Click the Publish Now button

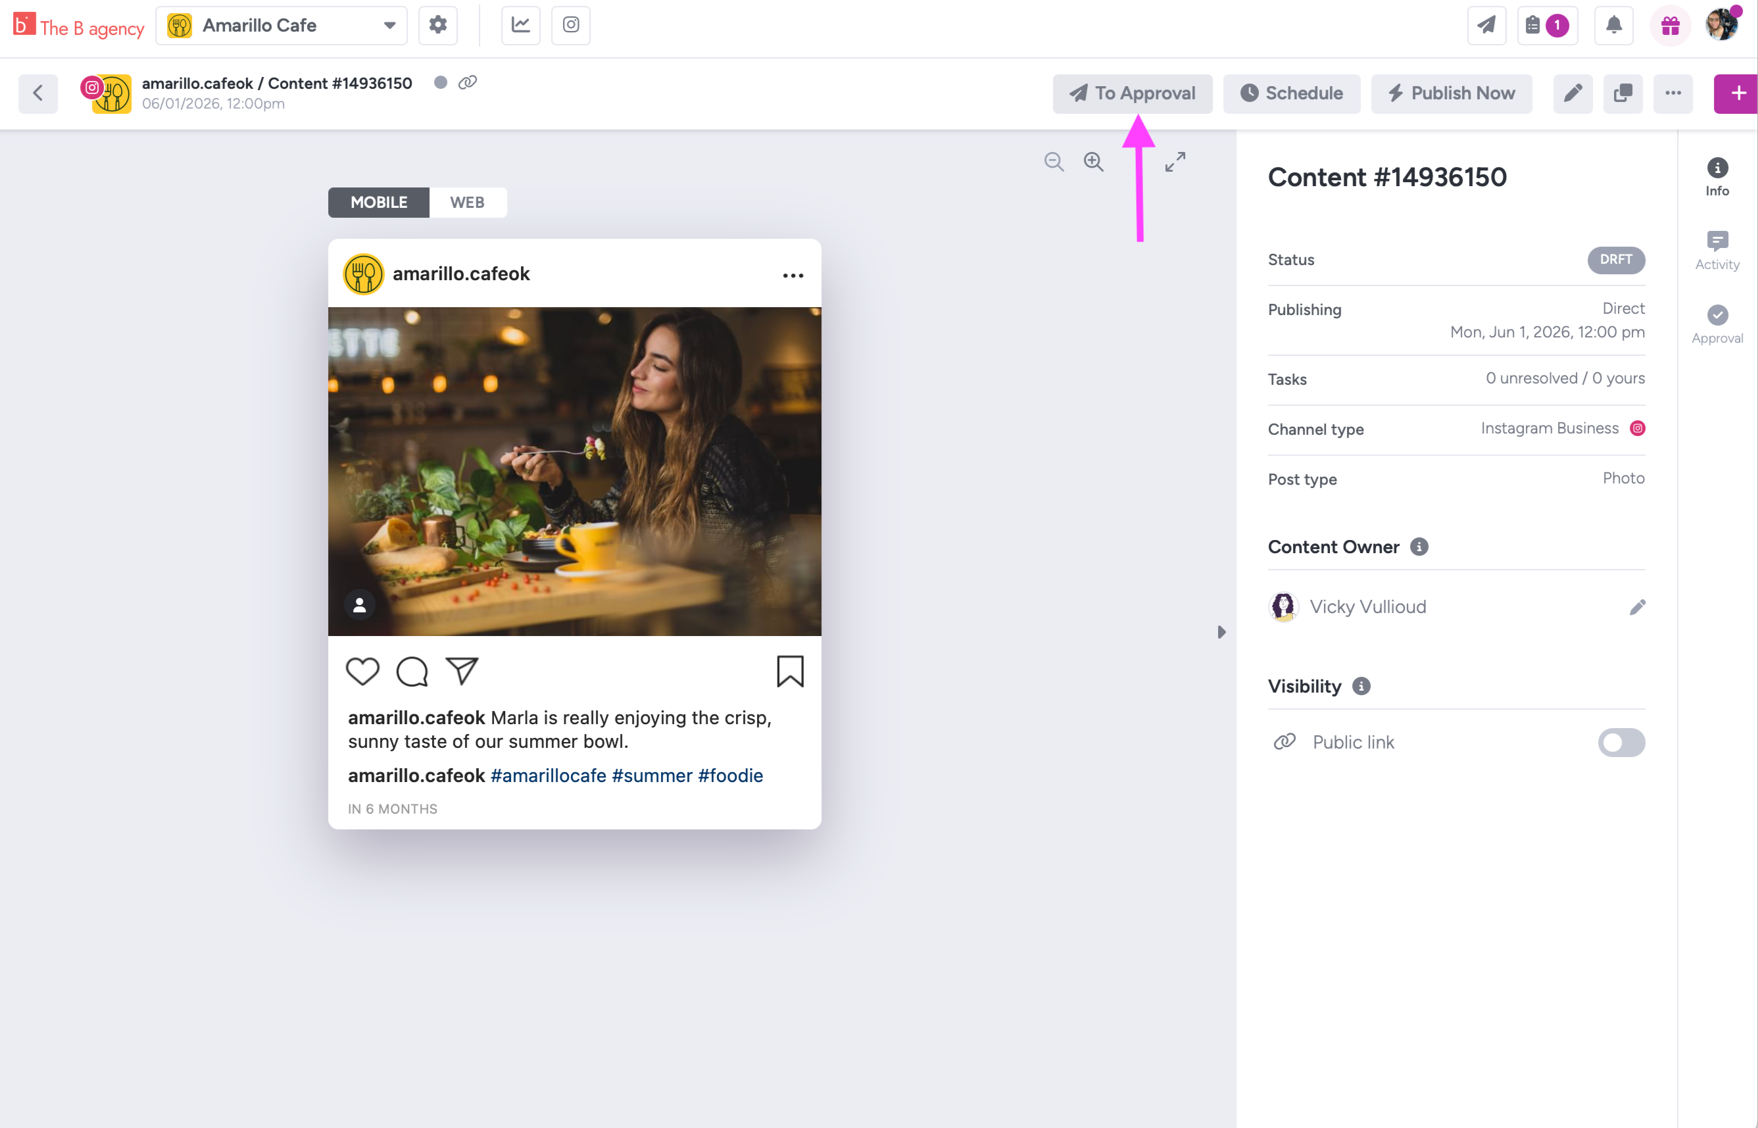1452,93
